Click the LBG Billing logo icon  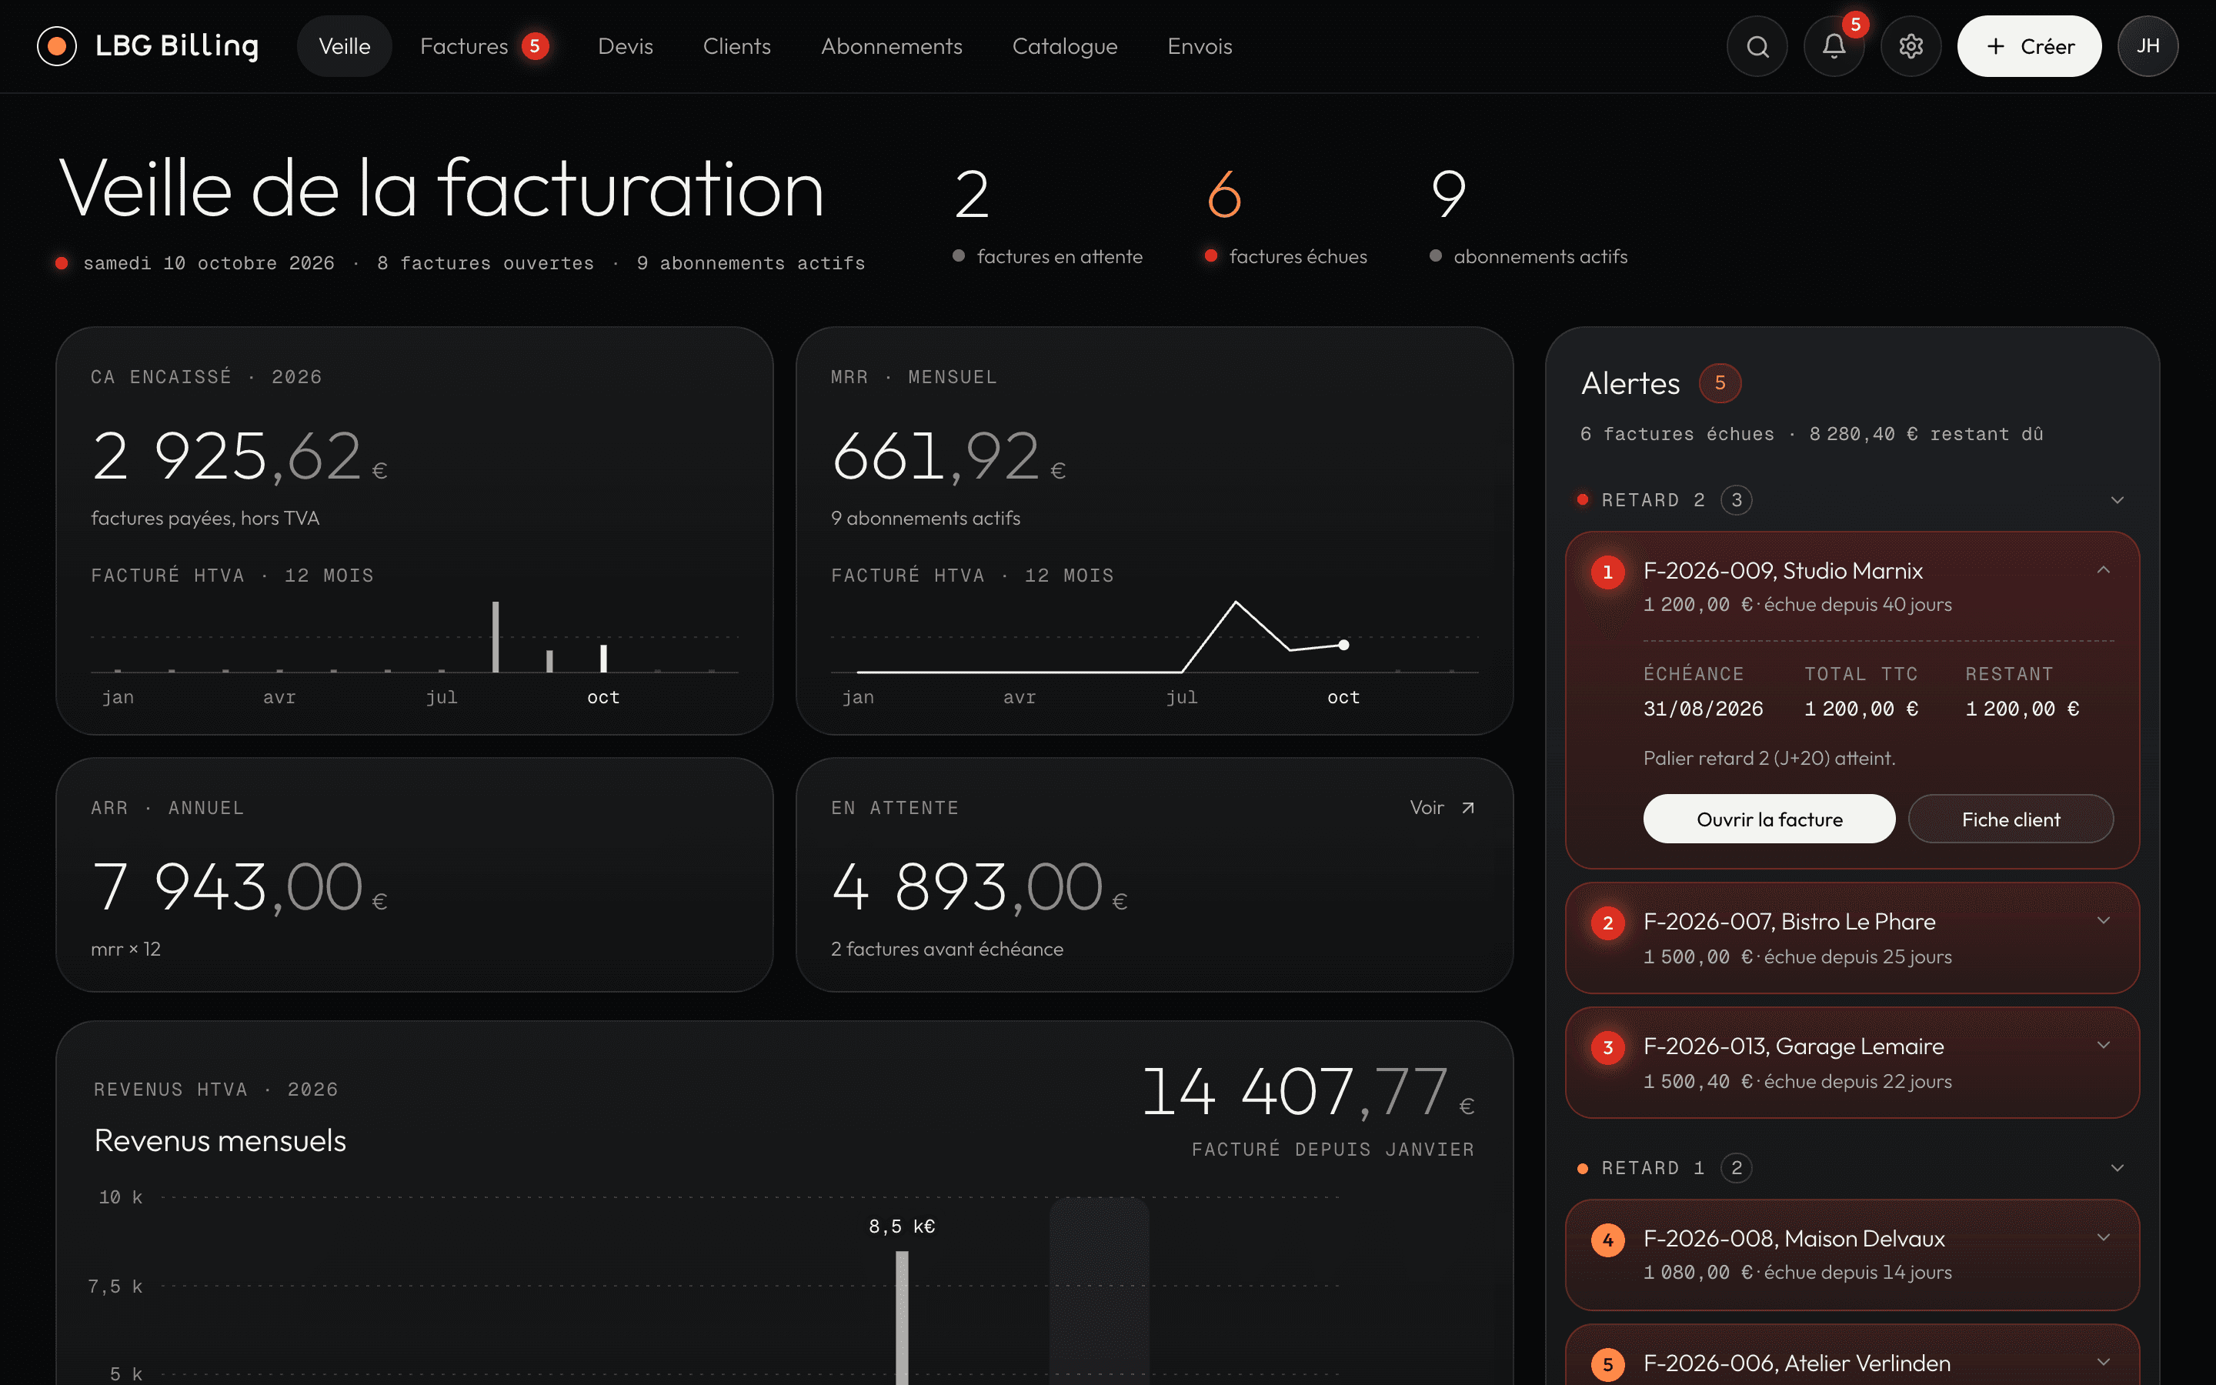point(57,46)
